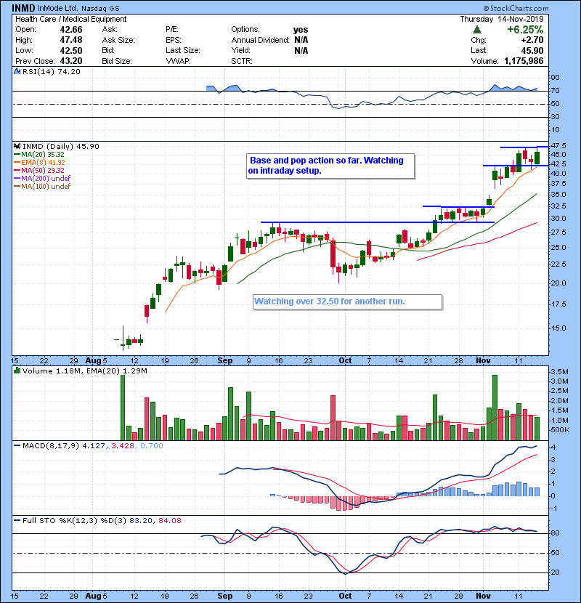Click the 'Base and pop action' annotation box
The height and width of the screenshot is (603, 581).
pos(330,166)
